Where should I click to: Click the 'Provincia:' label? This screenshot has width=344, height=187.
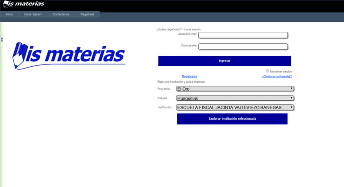coord(164,89)
